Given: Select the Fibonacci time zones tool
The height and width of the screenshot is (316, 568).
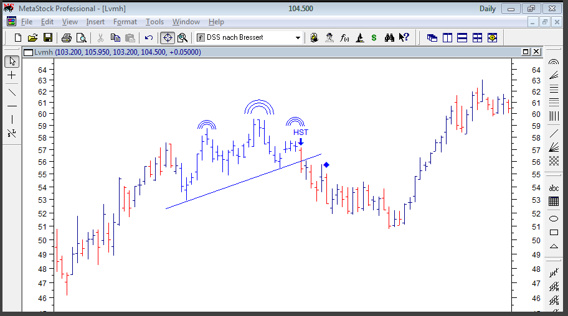Looking at the screenshot, I should tap(554, 116).
